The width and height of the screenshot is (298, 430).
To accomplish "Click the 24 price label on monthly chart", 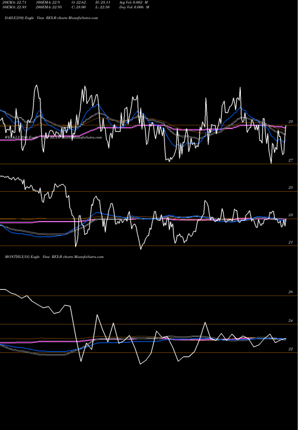I will pos(291,321).
